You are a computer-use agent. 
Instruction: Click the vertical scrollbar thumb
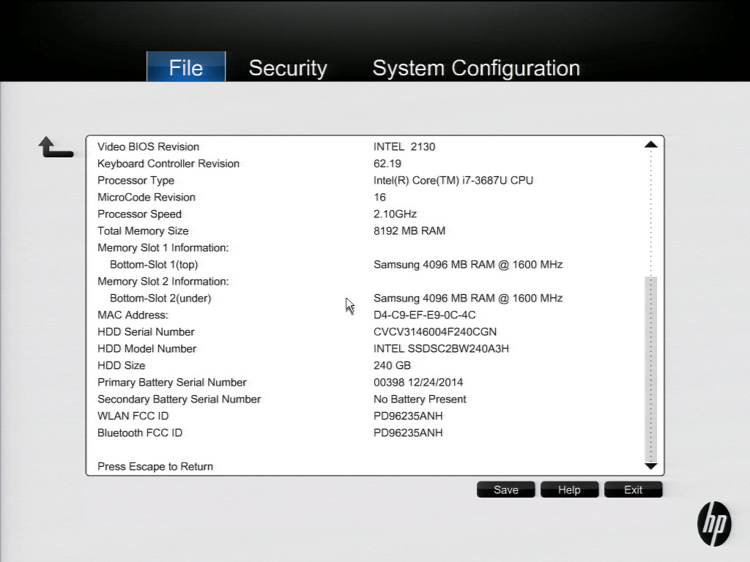point(650,367)
